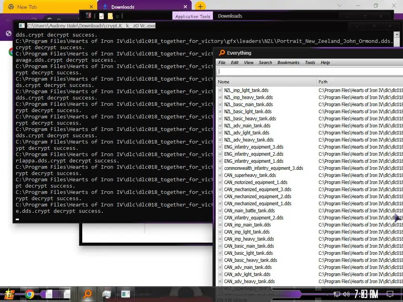Open the Edit menu in Everything

(x=235, y=63)
